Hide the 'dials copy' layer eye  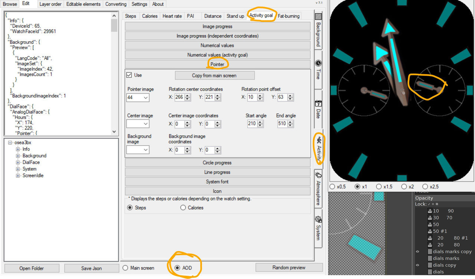pyautogui.click(x=417, y=265)
